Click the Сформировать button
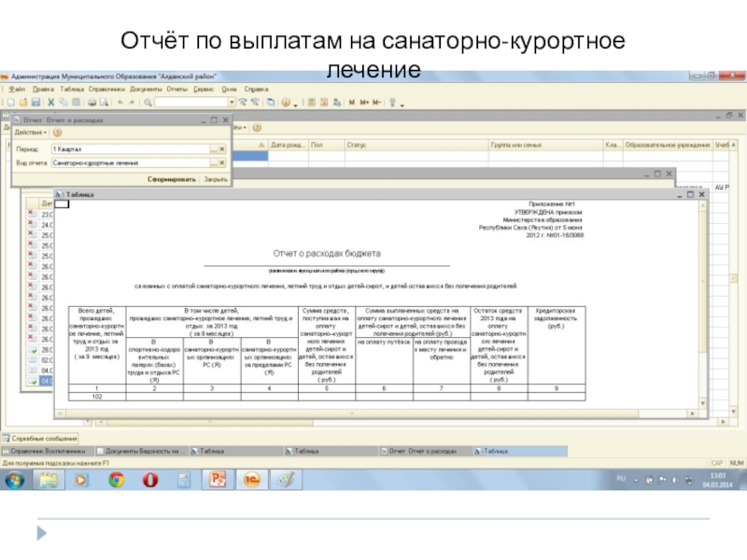This screenshot has width=747, height=560. click(172, 179)
